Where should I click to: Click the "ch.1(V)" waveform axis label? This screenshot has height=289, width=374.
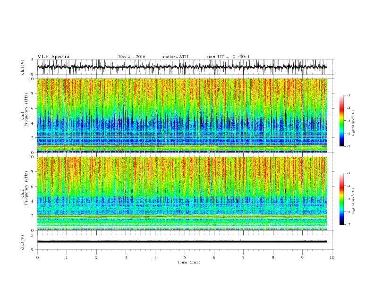click(x=23, y=67)
